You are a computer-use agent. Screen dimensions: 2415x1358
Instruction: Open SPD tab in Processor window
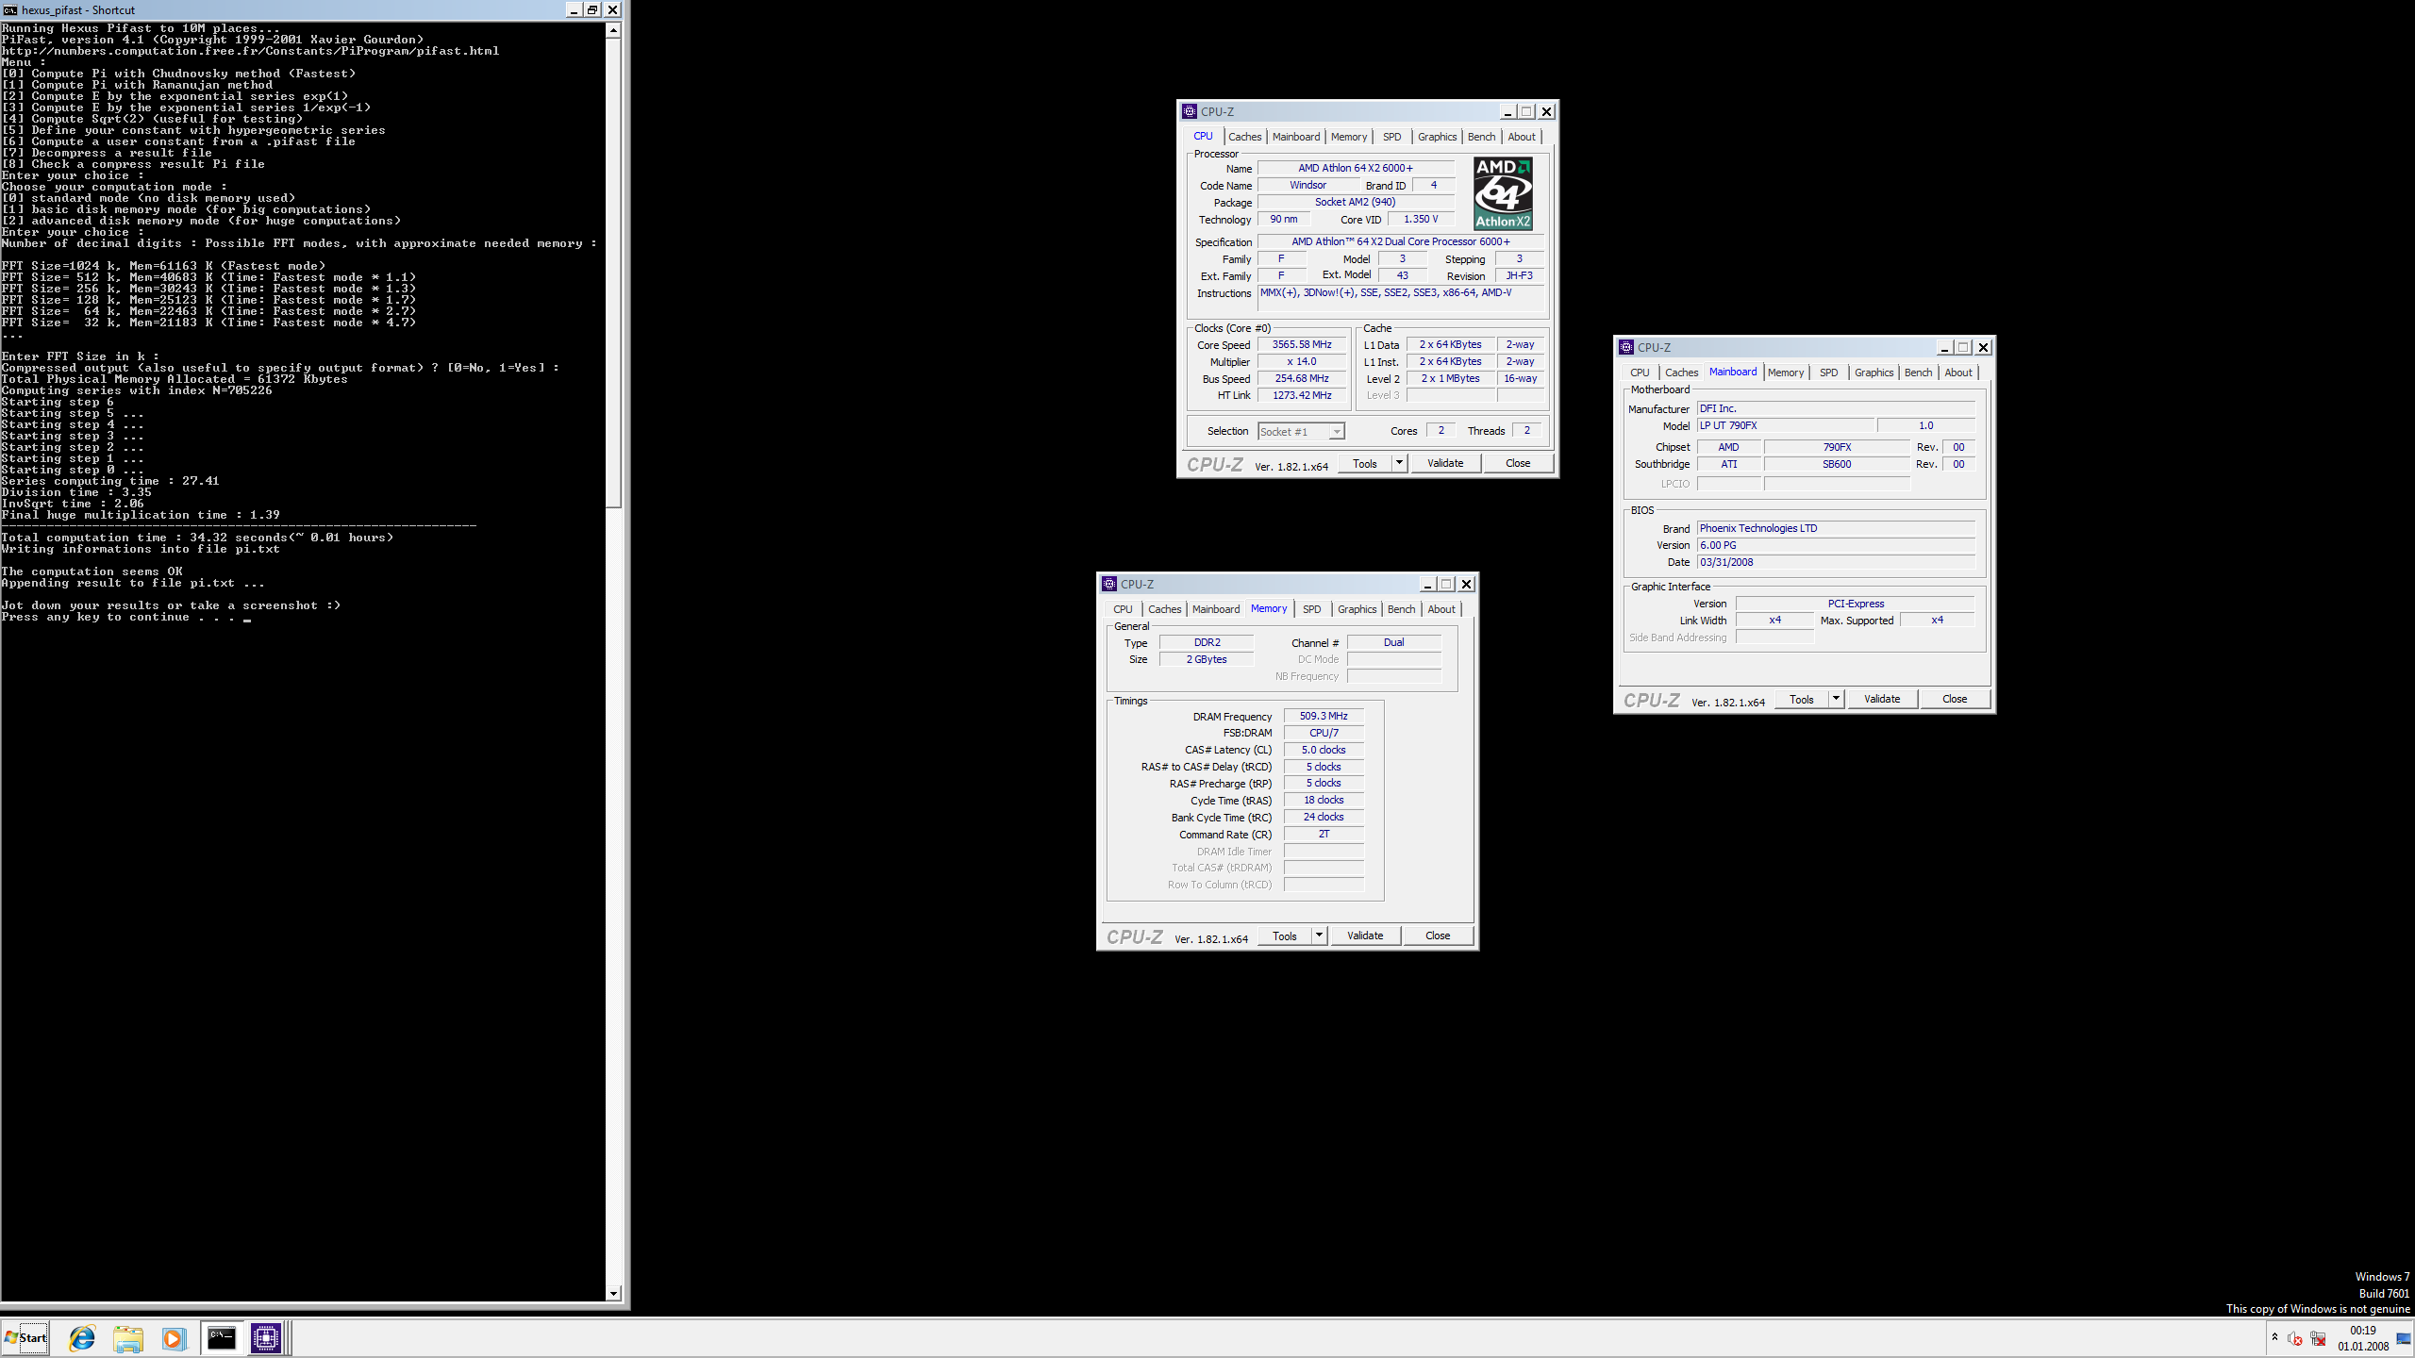[x=1391, y=137]
